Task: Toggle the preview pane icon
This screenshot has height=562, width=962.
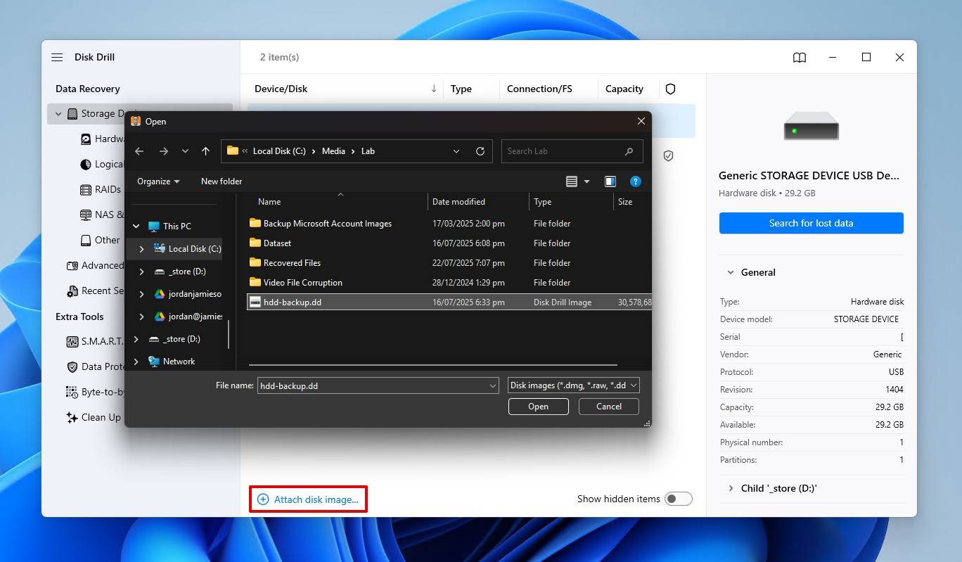Action: pos(610,181)
